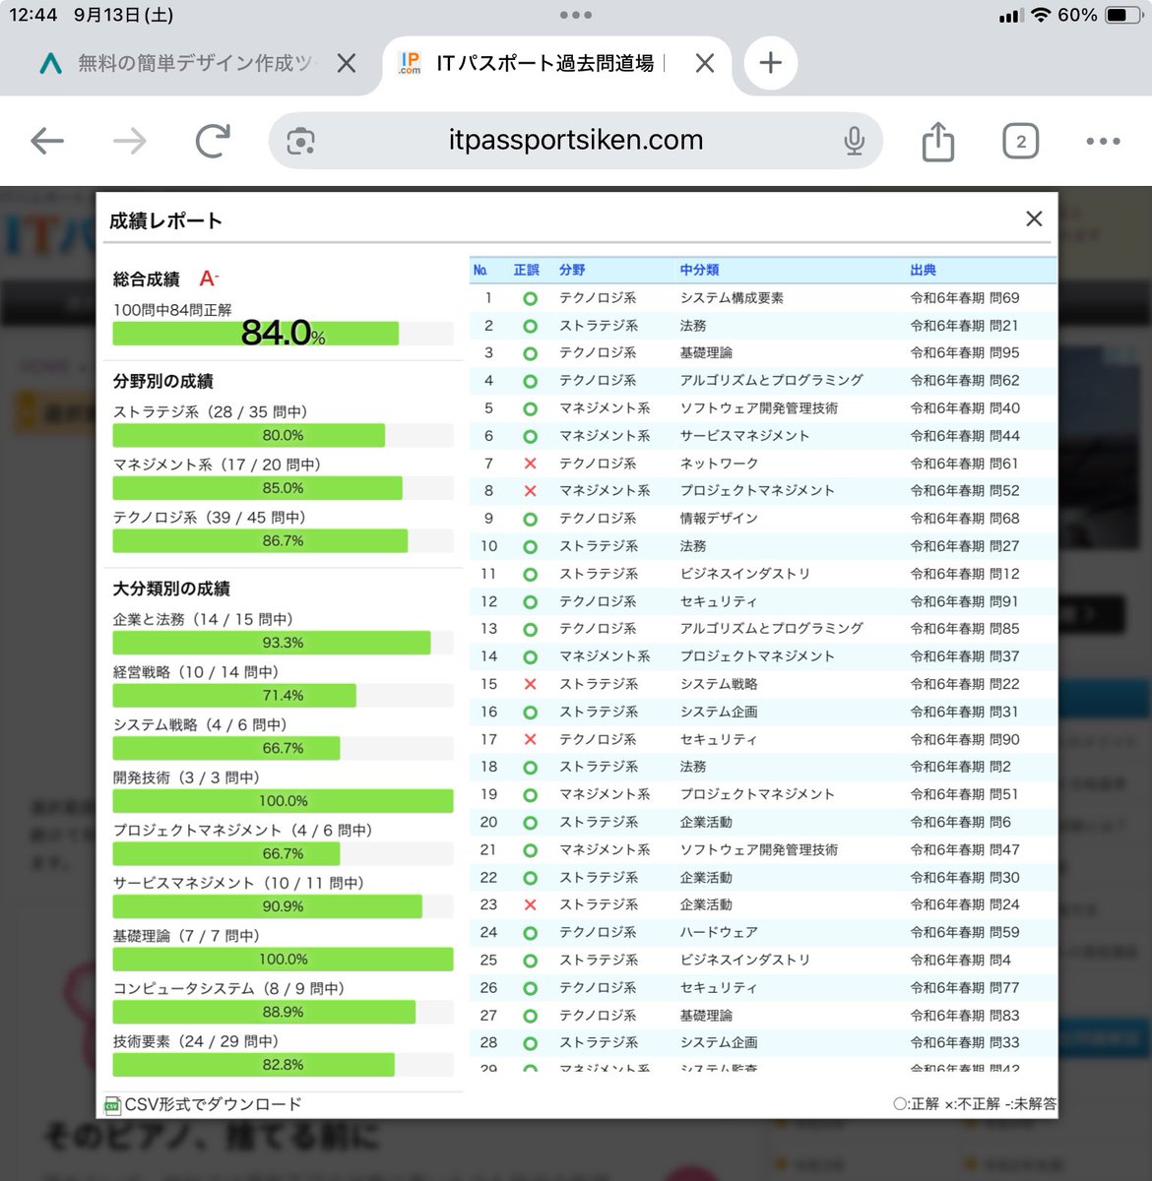The height and width of the screenshot is (1181, 1152).
Task: Click the correct circle mark in row 28
Action: tap(530, 1043)
